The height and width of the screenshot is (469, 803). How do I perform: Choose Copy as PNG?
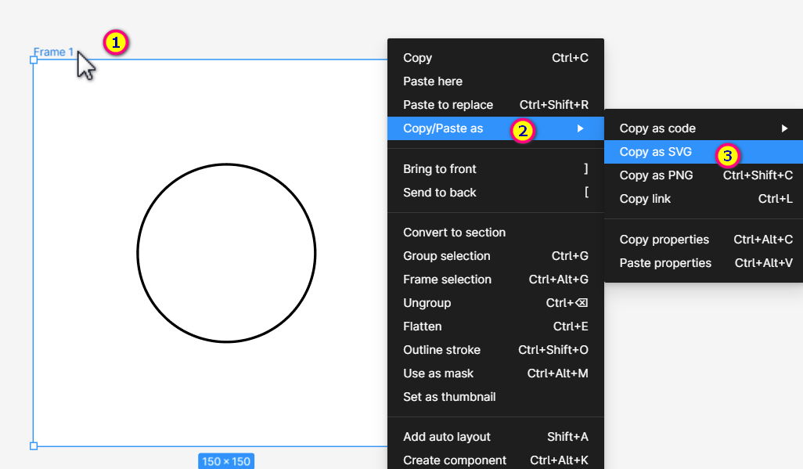pos(656,175)
